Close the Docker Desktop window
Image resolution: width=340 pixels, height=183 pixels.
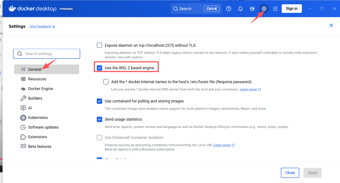coord(334,9)
